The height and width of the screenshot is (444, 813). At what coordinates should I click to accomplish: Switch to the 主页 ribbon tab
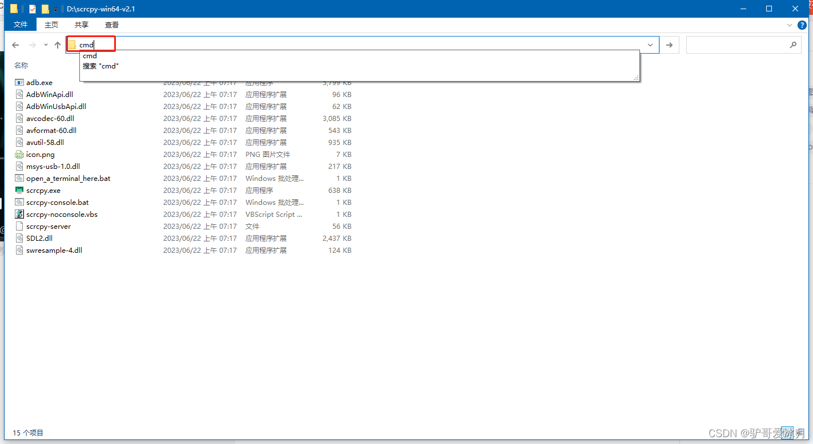pos(51,25)
